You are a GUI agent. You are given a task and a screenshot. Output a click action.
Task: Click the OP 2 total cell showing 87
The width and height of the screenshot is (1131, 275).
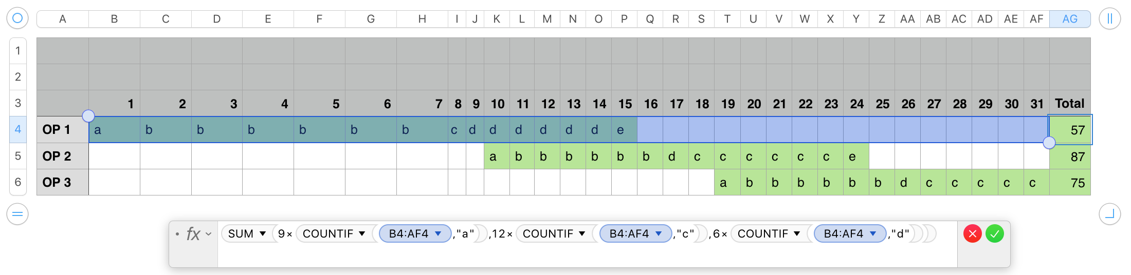[x=1069, y=156]
